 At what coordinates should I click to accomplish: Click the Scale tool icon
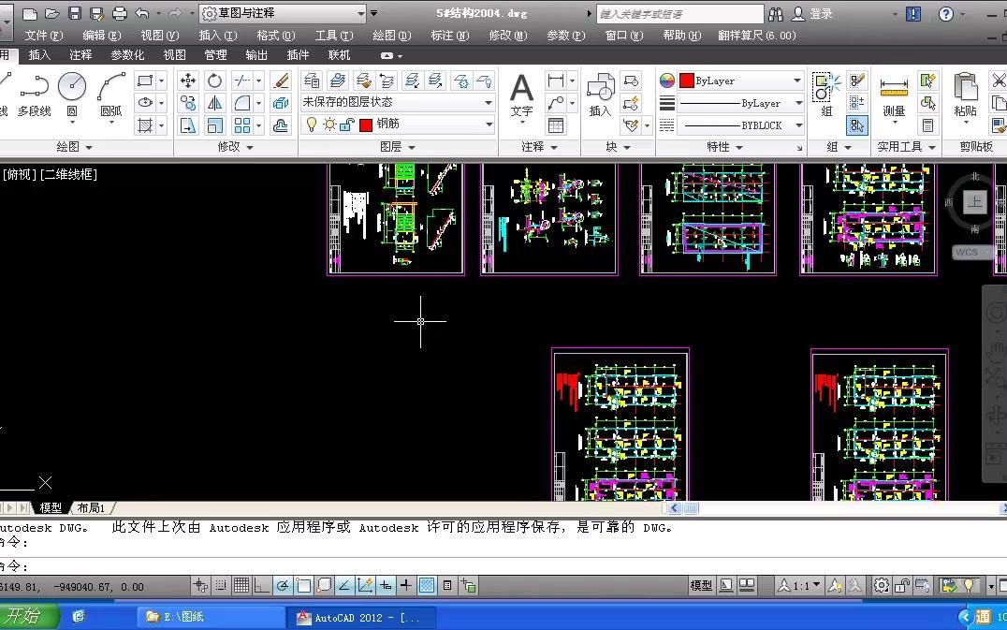coord(214,125)
